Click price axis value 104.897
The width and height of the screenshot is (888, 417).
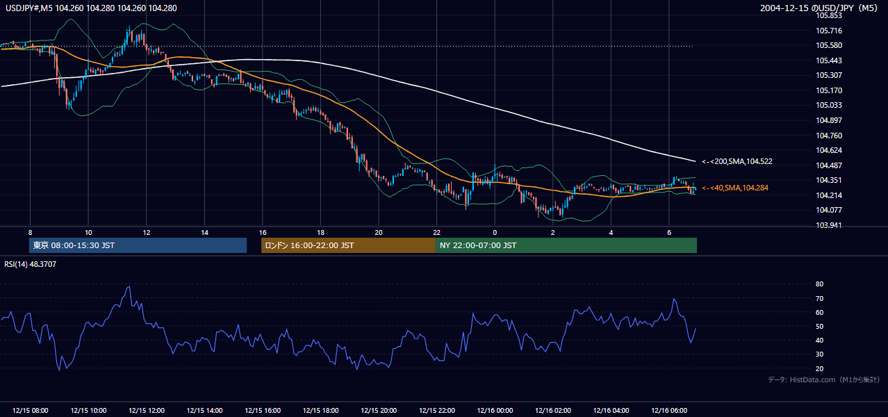(830, 120)
